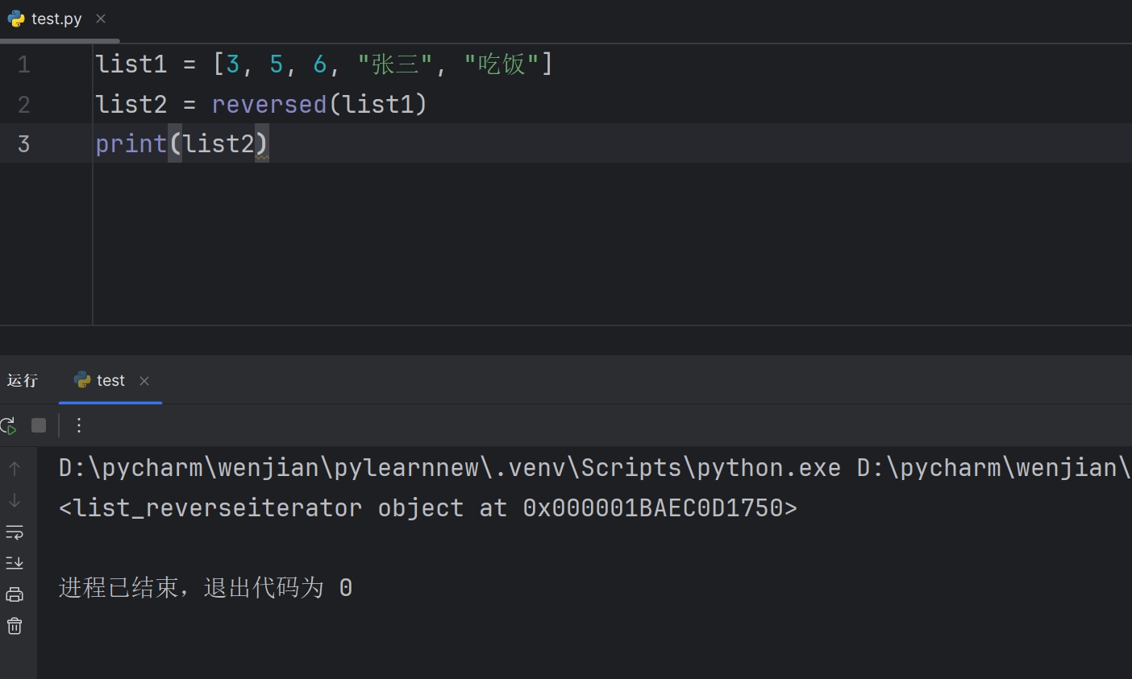Click line number 2 in the gutter
The height and width of the screenshot is (679, 1132).
[24, 104]
